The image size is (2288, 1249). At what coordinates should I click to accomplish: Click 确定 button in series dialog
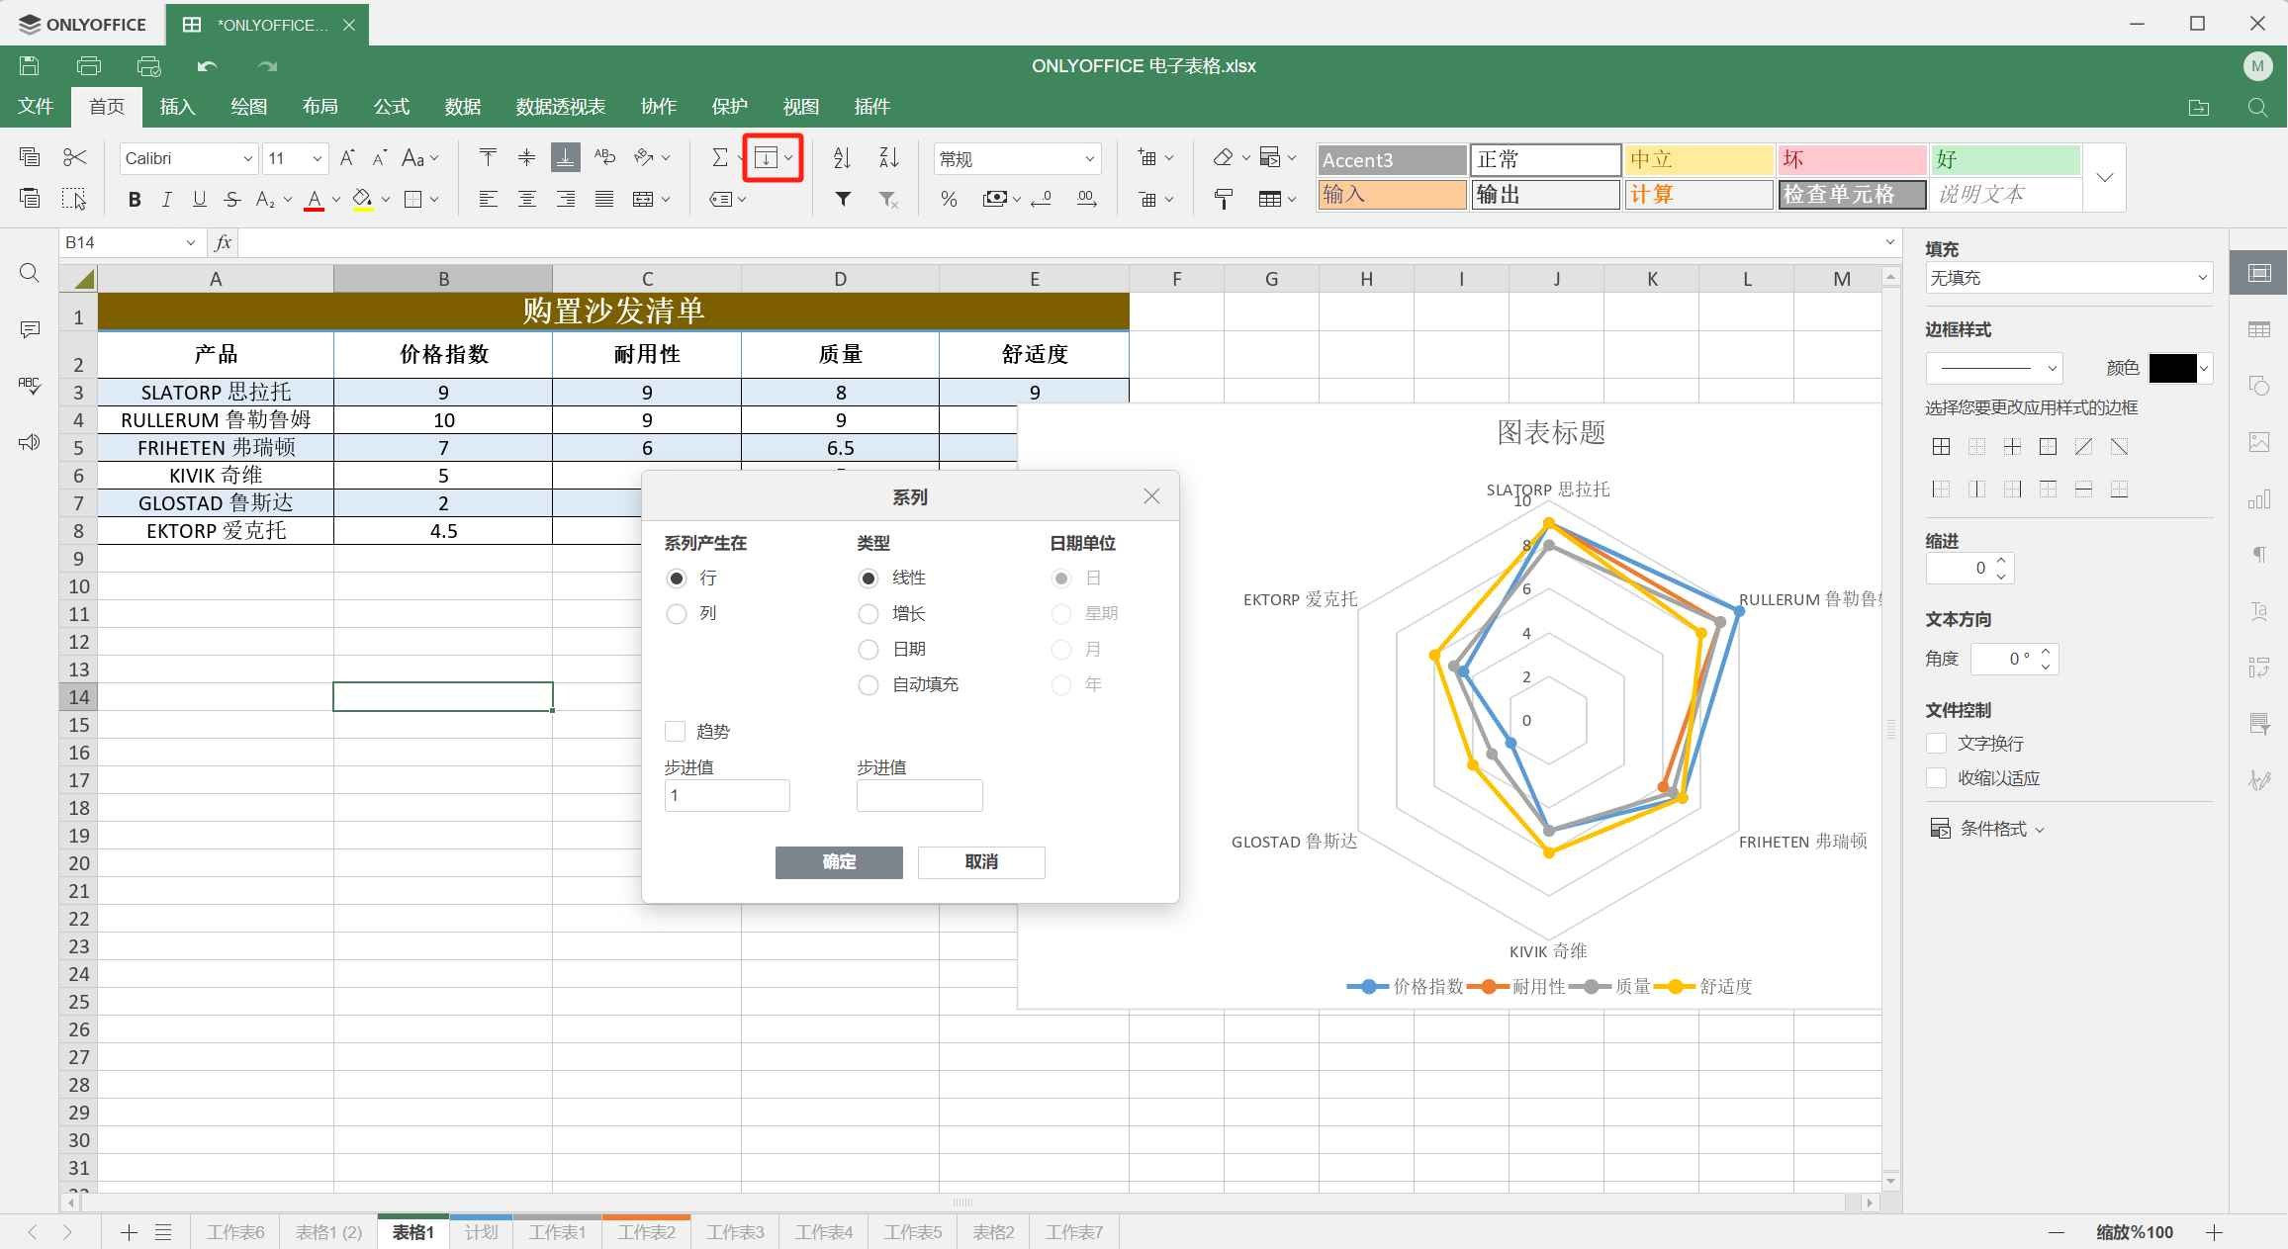839,862
